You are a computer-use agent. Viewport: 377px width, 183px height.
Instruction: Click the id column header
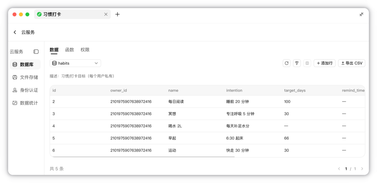54,90
